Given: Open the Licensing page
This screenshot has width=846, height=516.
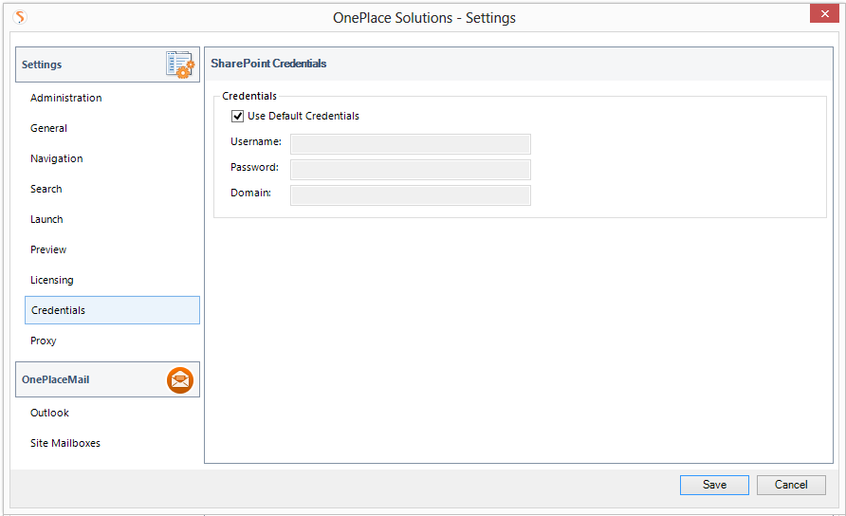Looking at the screenshot, I should pos(51,280).
